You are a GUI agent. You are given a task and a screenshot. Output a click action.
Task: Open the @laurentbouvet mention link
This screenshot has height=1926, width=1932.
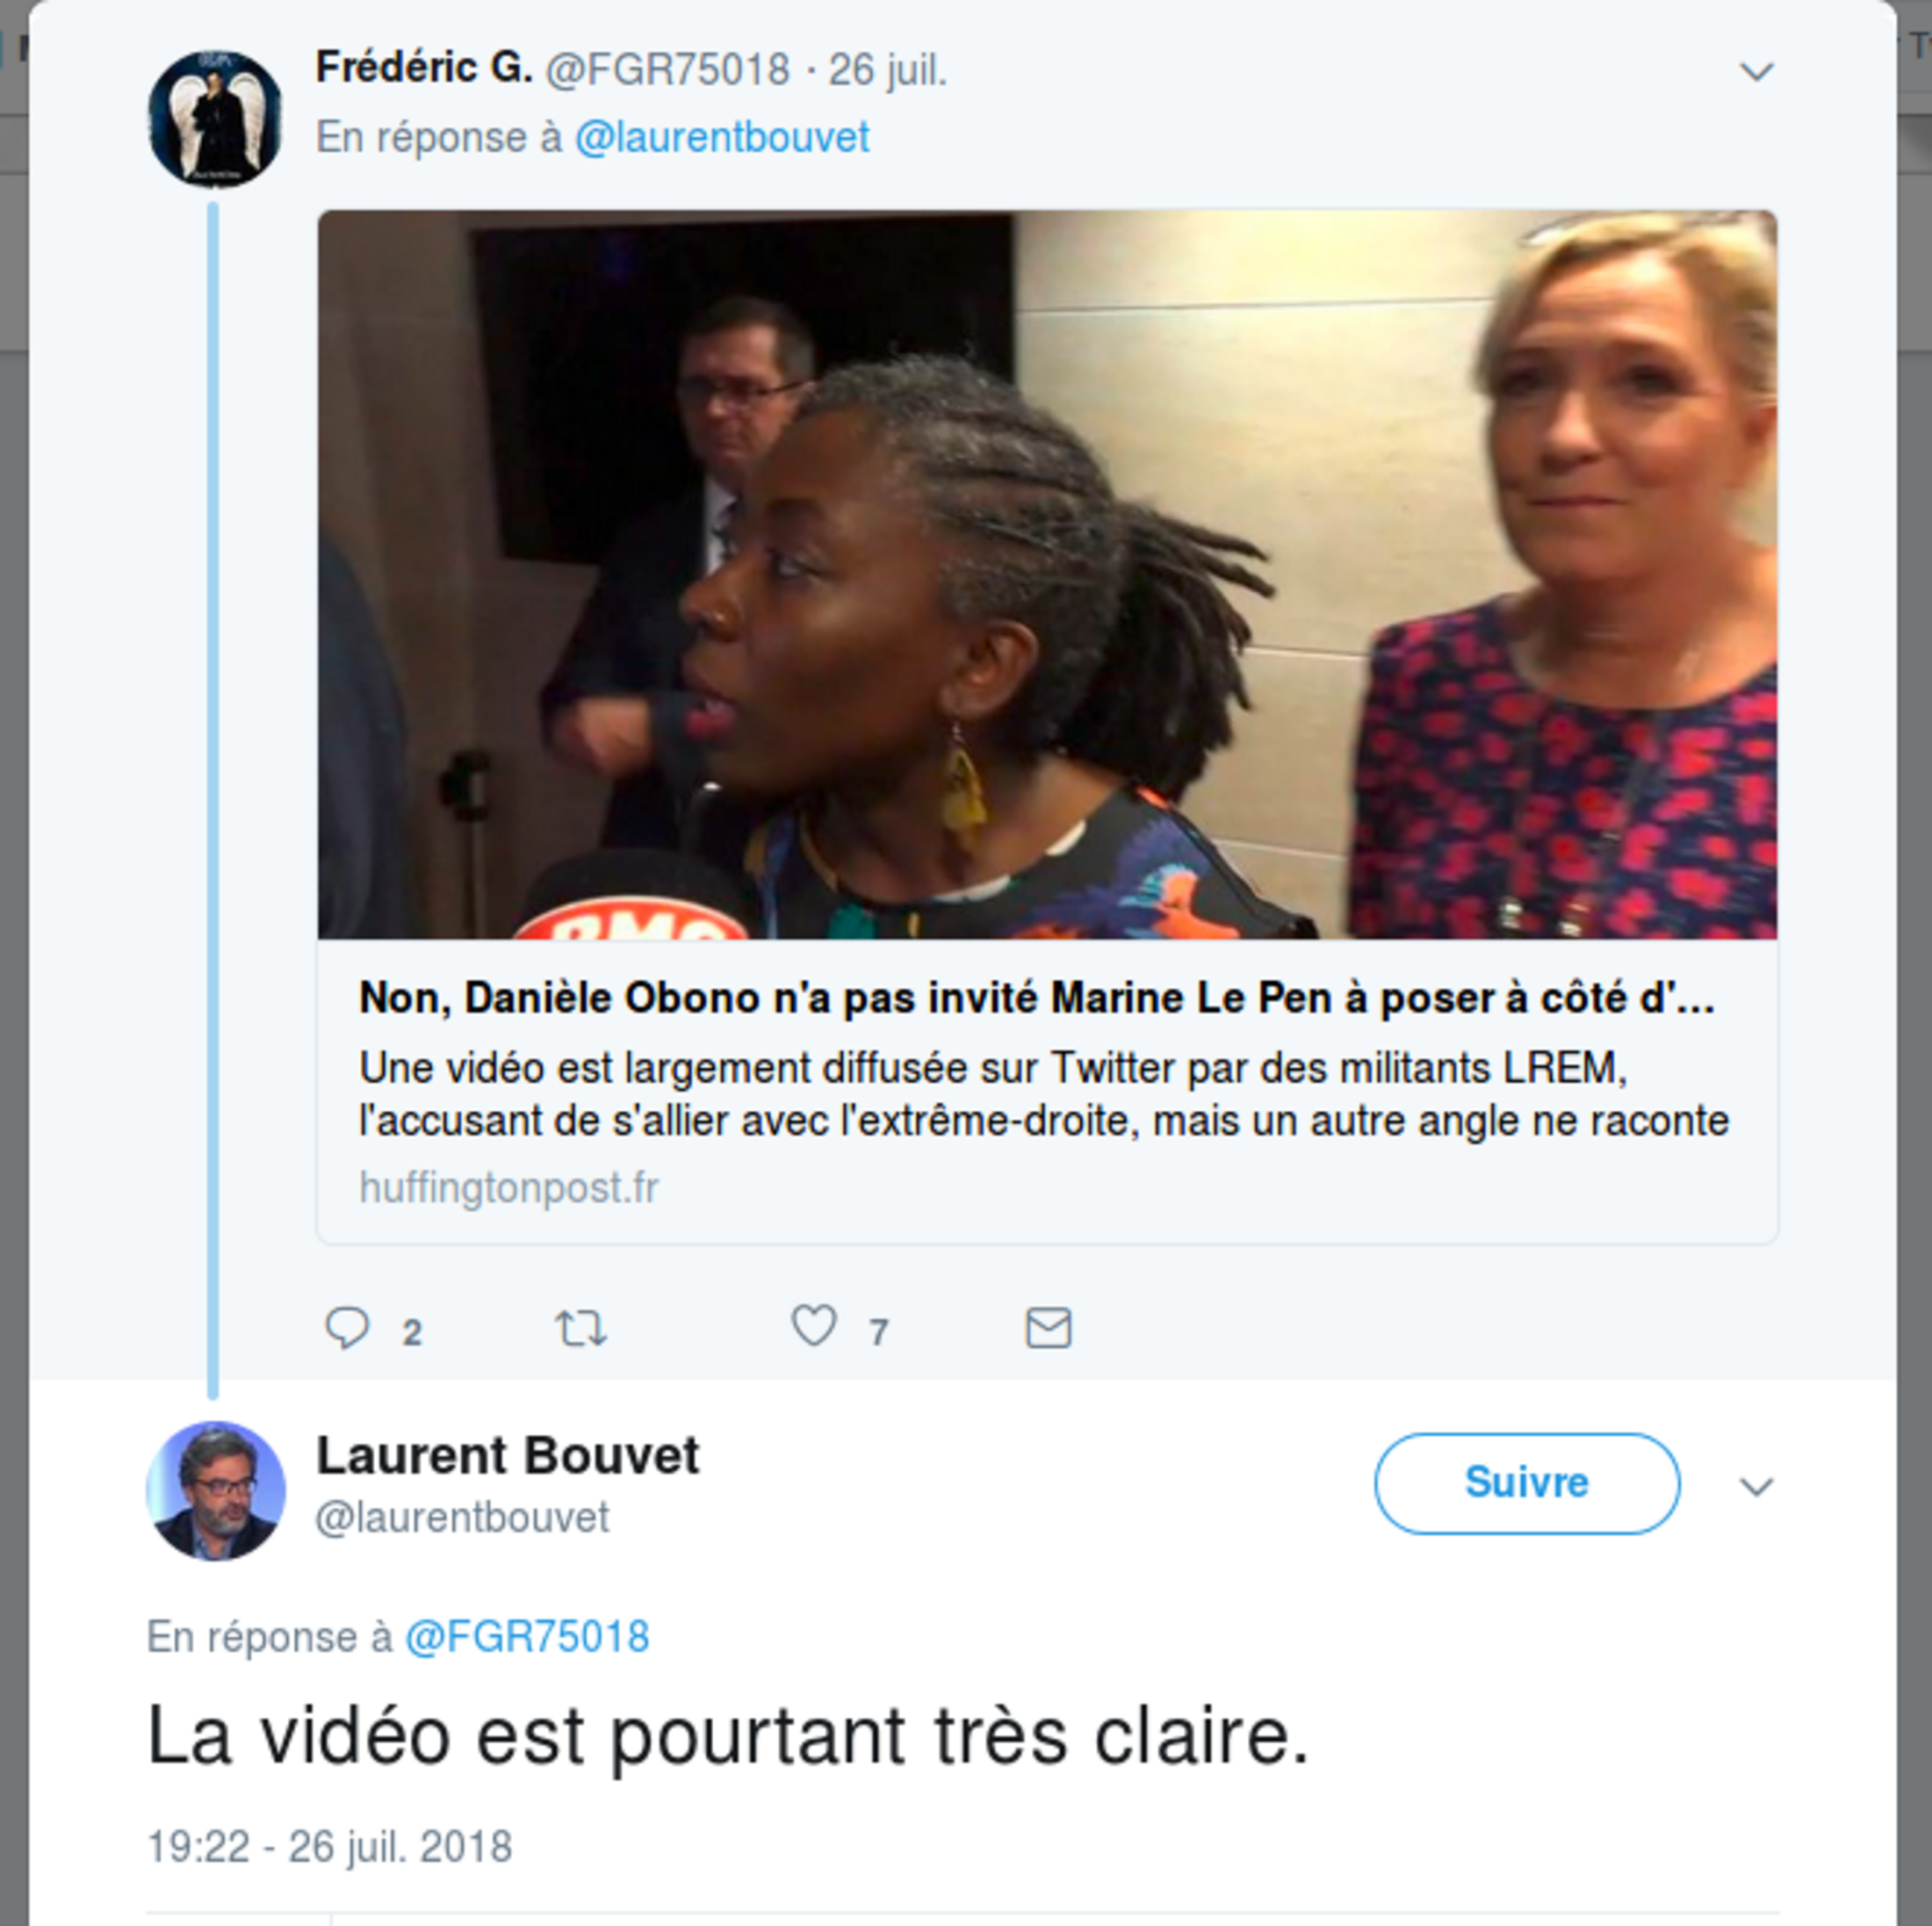pos(722,138)
